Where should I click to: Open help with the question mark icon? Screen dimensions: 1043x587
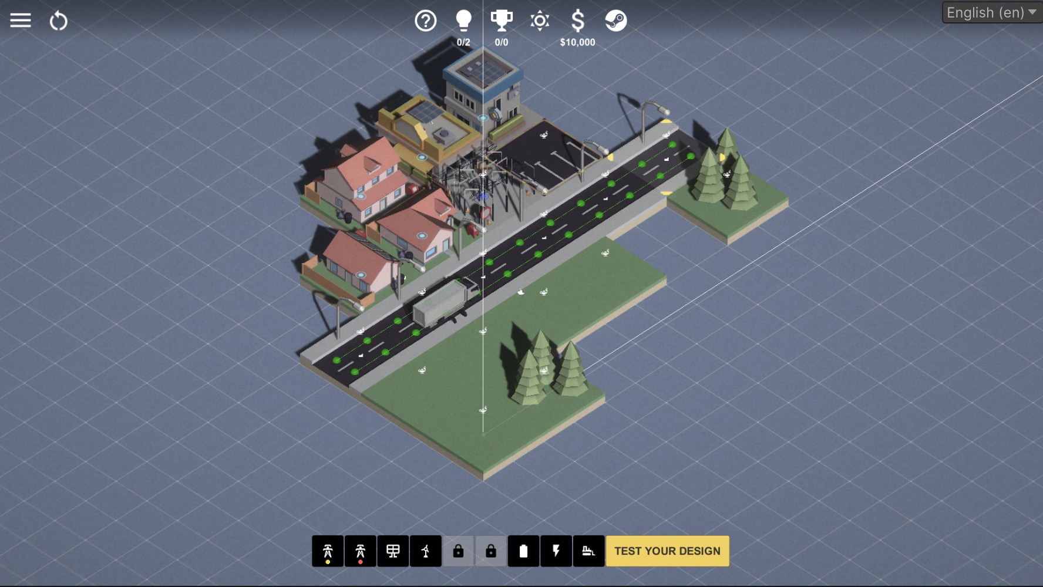[x=426, y=21]
